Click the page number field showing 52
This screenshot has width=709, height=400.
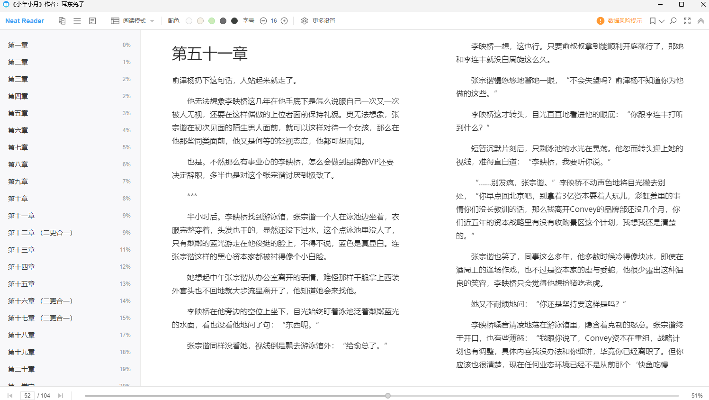click(x=27, y=396)
